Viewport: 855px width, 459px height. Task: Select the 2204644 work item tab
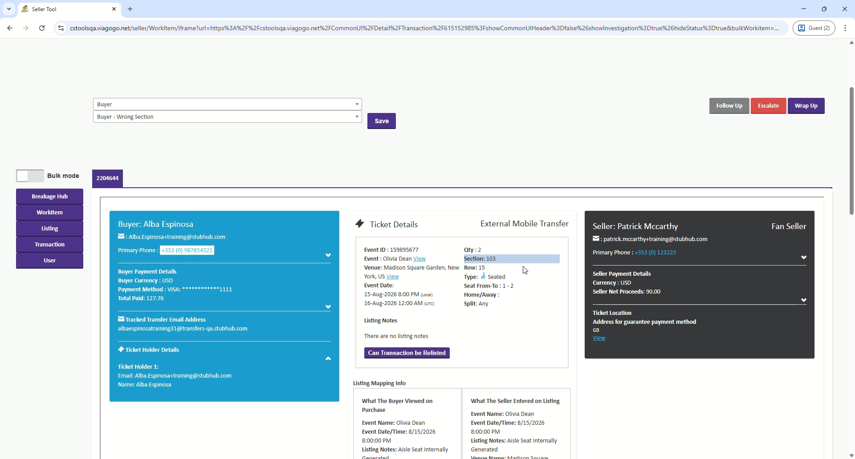tap(108, 178)
